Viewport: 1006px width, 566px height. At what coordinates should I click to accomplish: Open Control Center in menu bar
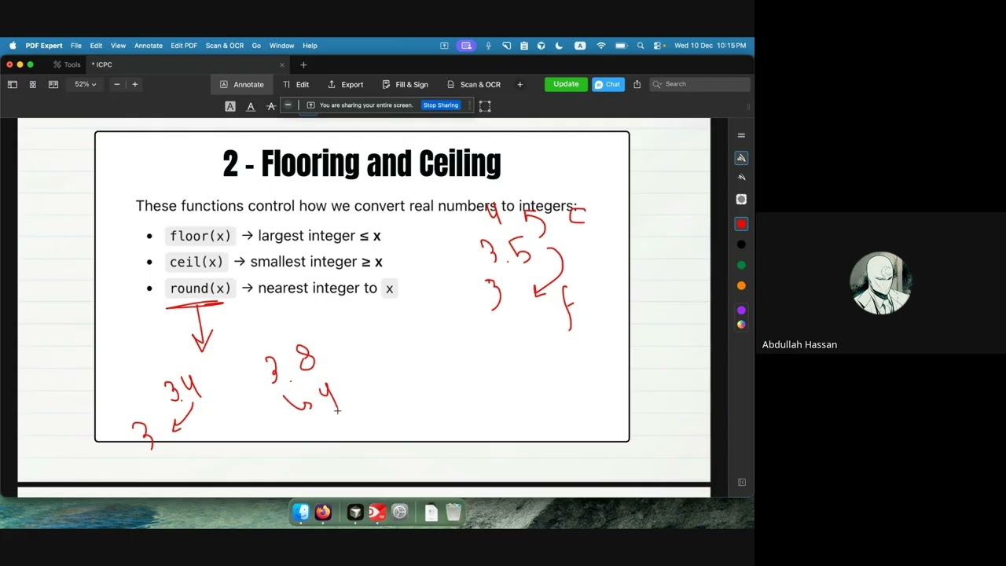(x=659, y=46)
